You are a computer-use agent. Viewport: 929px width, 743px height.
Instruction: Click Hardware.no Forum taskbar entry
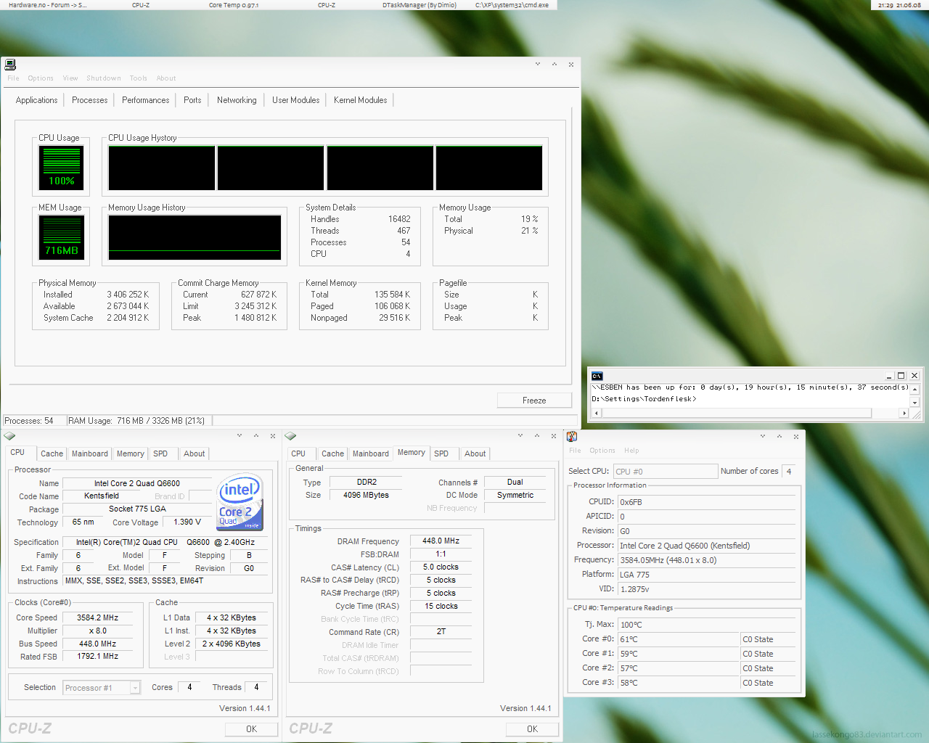pyautogui.click(x=47, y=5)
